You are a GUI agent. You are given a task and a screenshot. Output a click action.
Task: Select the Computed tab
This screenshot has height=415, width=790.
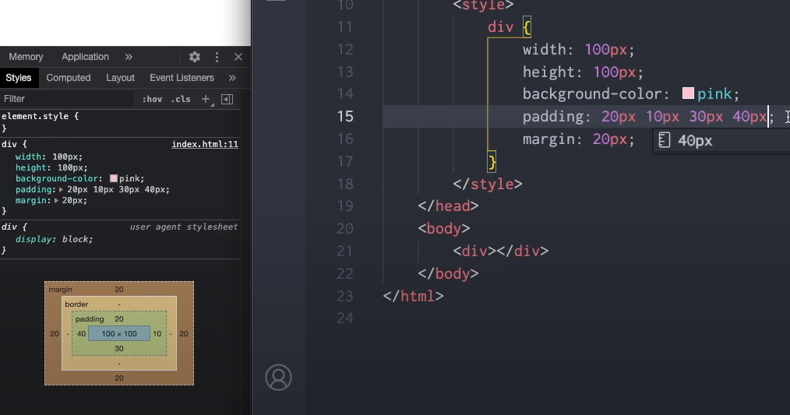[69, 78]
